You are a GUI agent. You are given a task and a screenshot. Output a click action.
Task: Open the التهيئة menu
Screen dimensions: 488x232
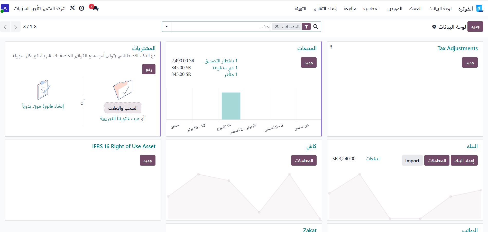300,8
